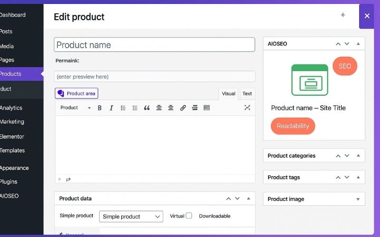
Task: Switch to the Visual editor tab
Action: pos(228,93)
